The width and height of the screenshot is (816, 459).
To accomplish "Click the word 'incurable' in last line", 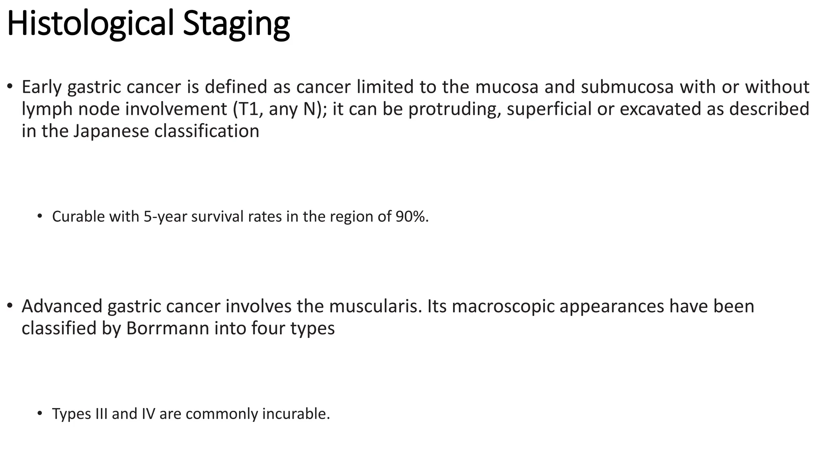I will click(x=295, y=414).
